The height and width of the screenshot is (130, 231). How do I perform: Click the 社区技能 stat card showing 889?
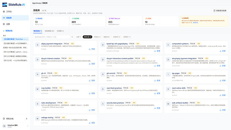point(87,21)
